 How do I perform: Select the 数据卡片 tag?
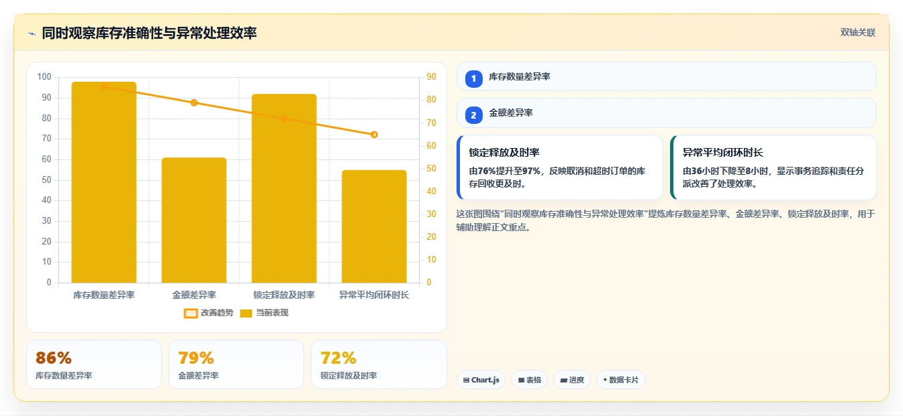click(621, 380)
